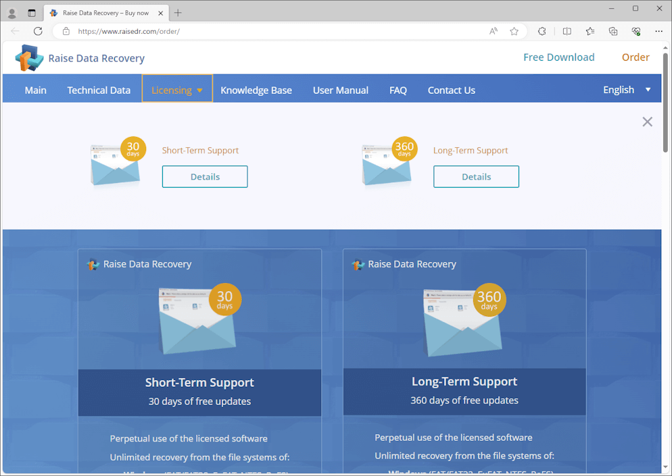The height and width of the screenshot is (476, 672).
Task: Click the scrollbar down arrow
Action: coord(665,467)
